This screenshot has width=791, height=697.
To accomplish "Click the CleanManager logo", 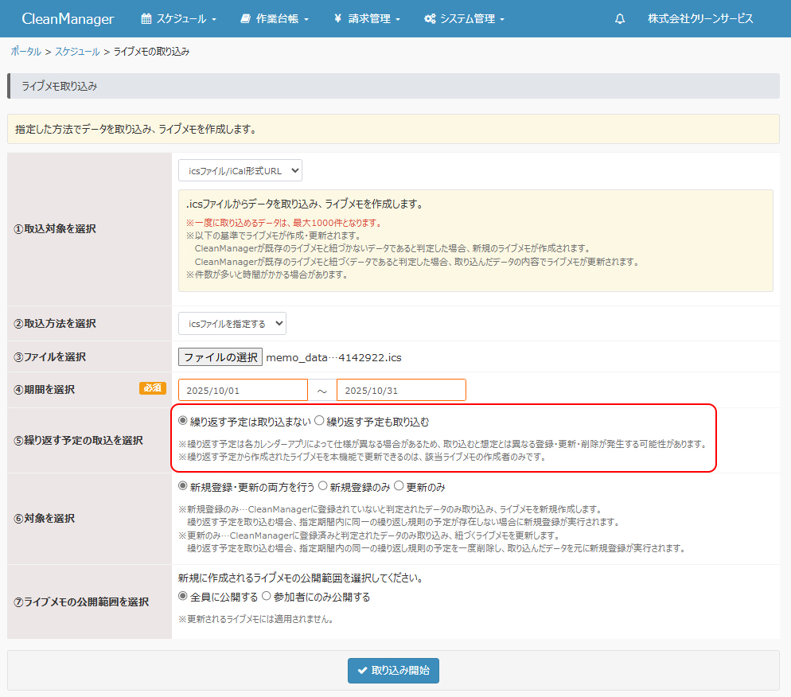I will click(68, 18).
